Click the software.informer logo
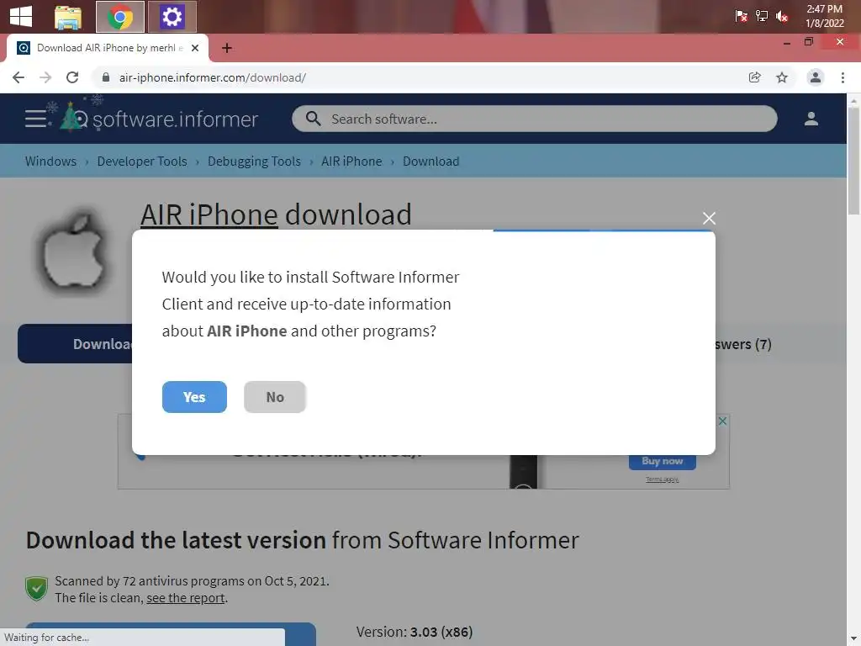This screenshot has width=861, height=646. 159,118
